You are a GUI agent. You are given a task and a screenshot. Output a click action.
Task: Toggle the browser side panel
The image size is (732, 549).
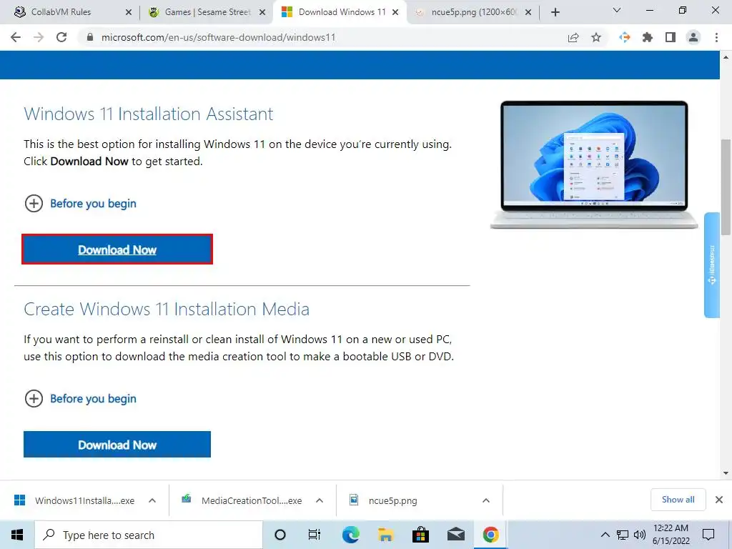pyautogui.click(x=671, y=37)
